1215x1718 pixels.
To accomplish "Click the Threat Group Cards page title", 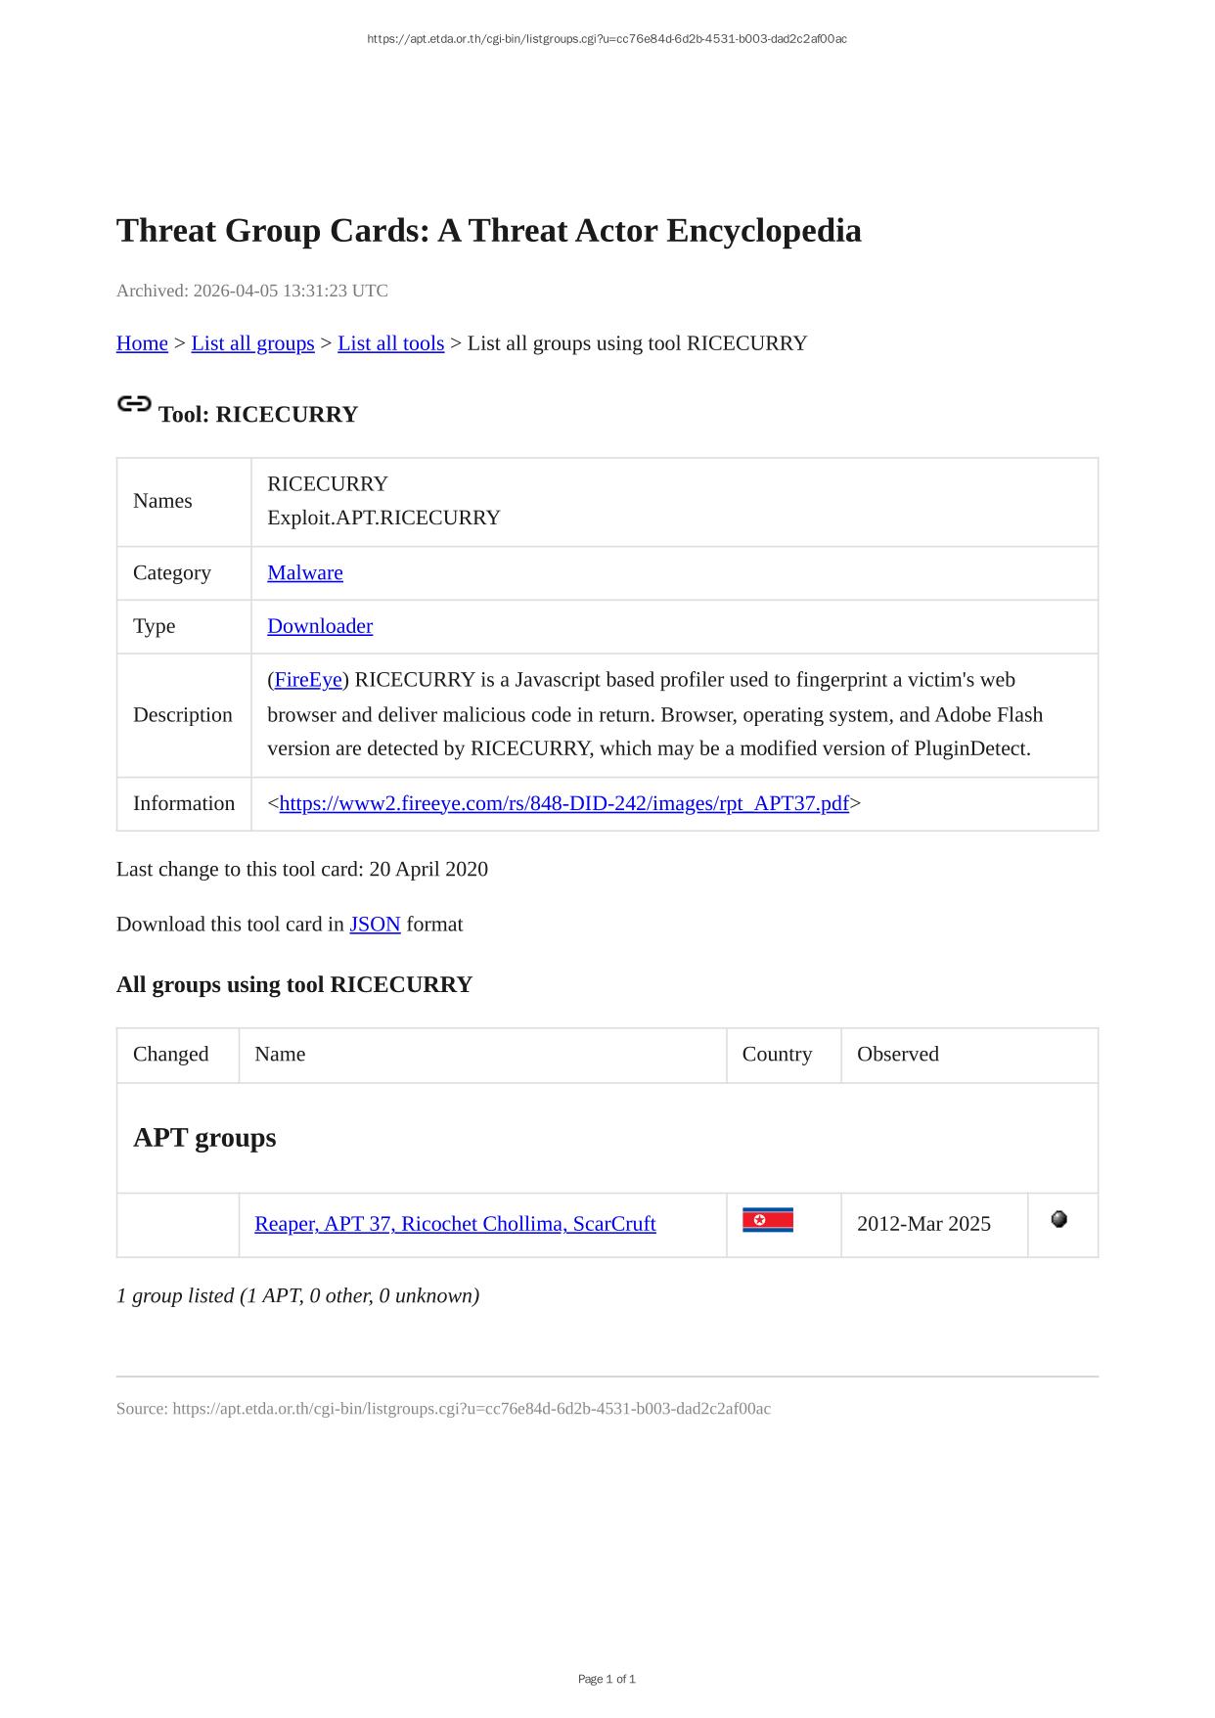I will [488, 231].
